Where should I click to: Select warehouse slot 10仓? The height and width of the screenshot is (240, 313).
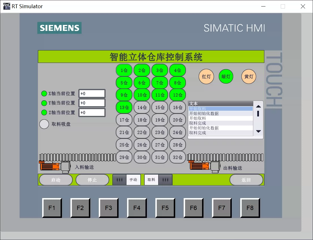pyautogui.click(x=142, y=95)
